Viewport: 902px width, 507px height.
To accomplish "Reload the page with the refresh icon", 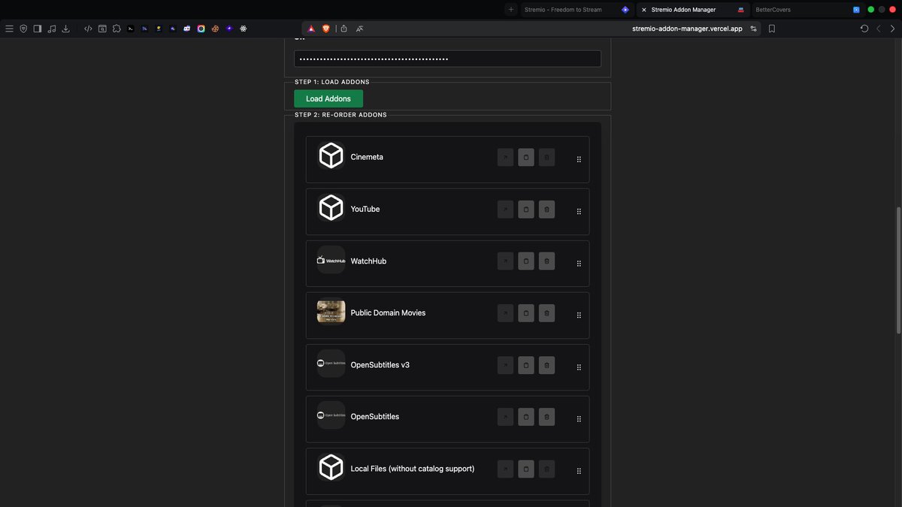I will pos(864,29).
